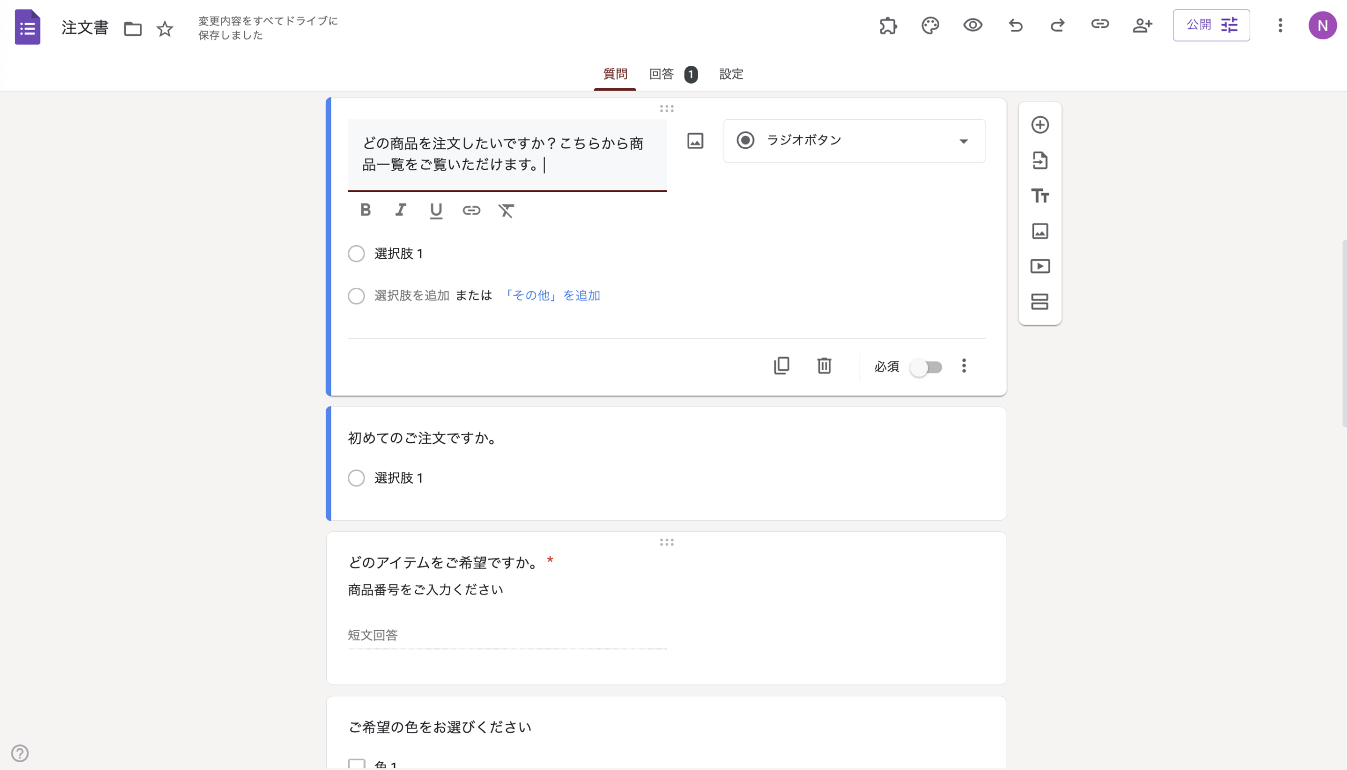1347x770 pixels.
Task: Add a new question from sidebar
Action: [x=1040, y=125]
